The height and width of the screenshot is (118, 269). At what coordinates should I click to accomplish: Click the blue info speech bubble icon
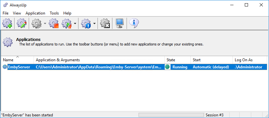pos(134,24)
